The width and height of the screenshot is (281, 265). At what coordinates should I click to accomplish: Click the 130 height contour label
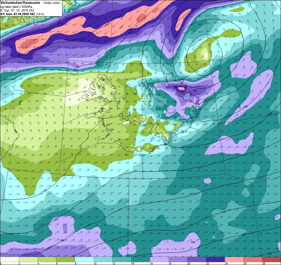[269, 254]
